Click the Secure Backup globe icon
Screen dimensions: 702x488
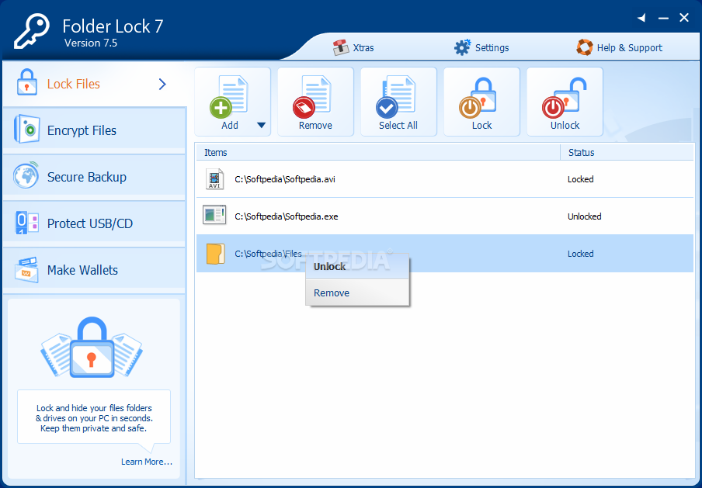[26, 175]
